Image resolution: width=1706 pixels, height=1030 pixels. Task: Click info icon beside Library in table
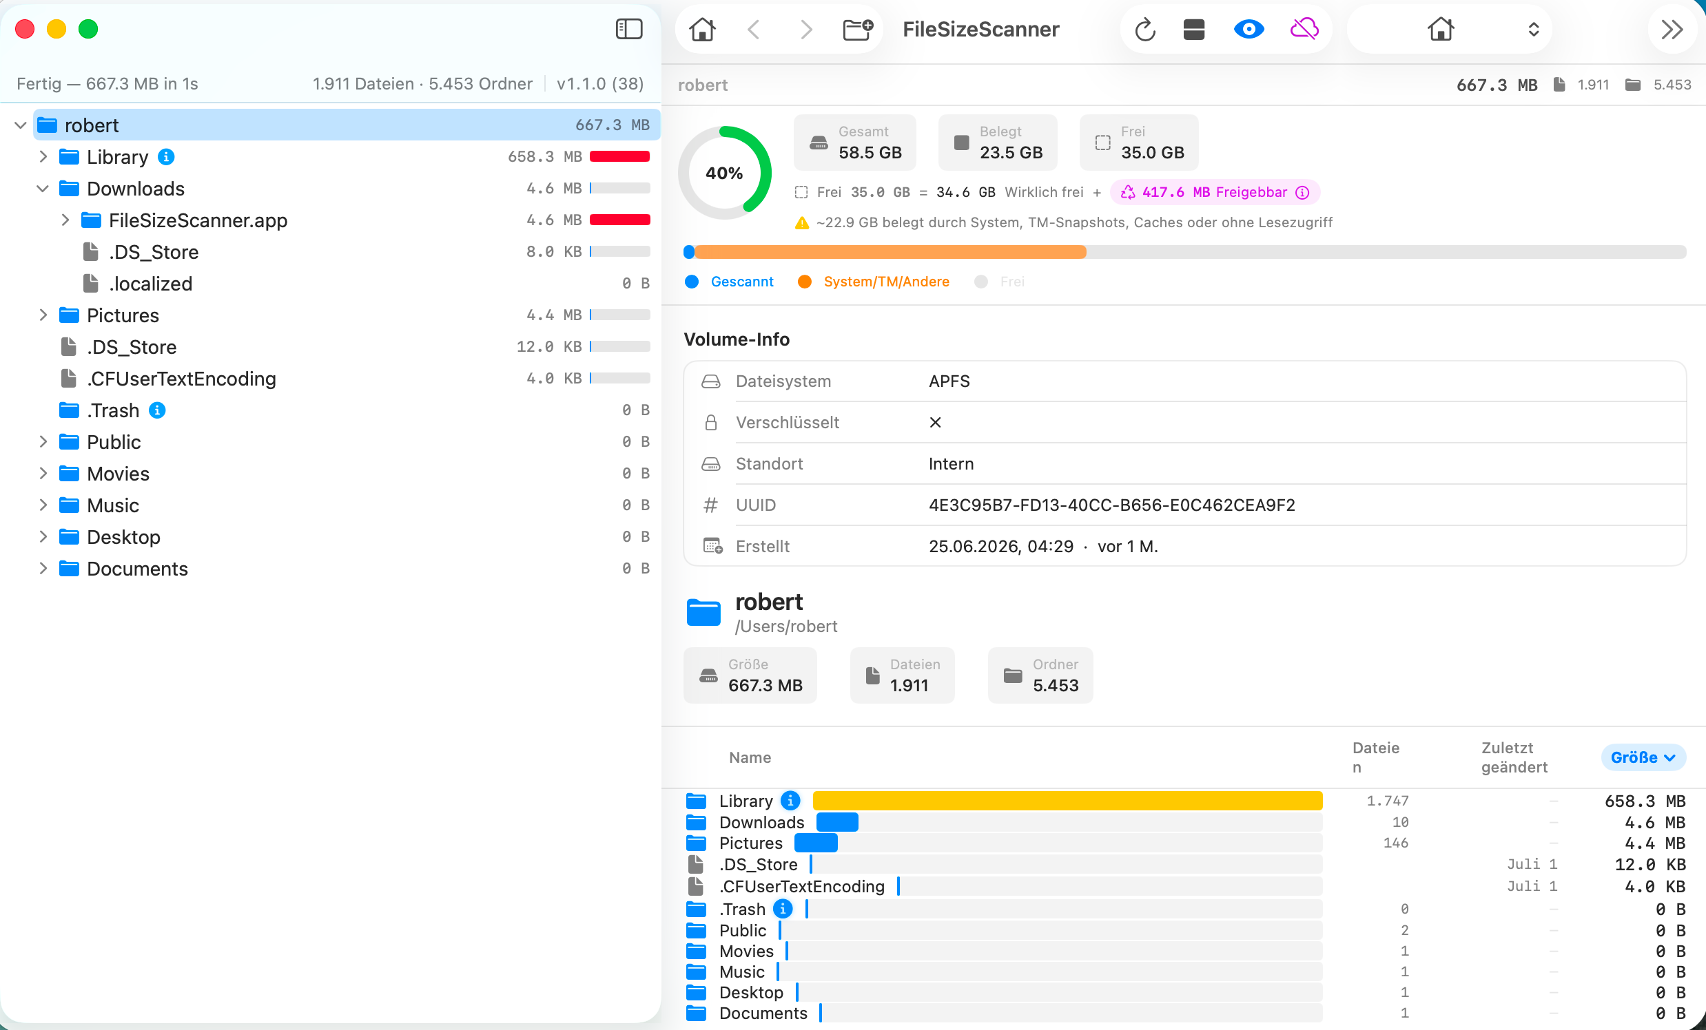point(790,800)
